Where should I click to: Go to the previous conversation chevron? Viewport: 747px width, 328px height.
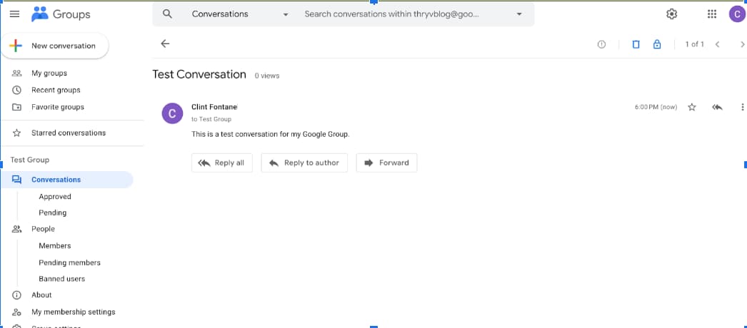[x=717, y=44]
